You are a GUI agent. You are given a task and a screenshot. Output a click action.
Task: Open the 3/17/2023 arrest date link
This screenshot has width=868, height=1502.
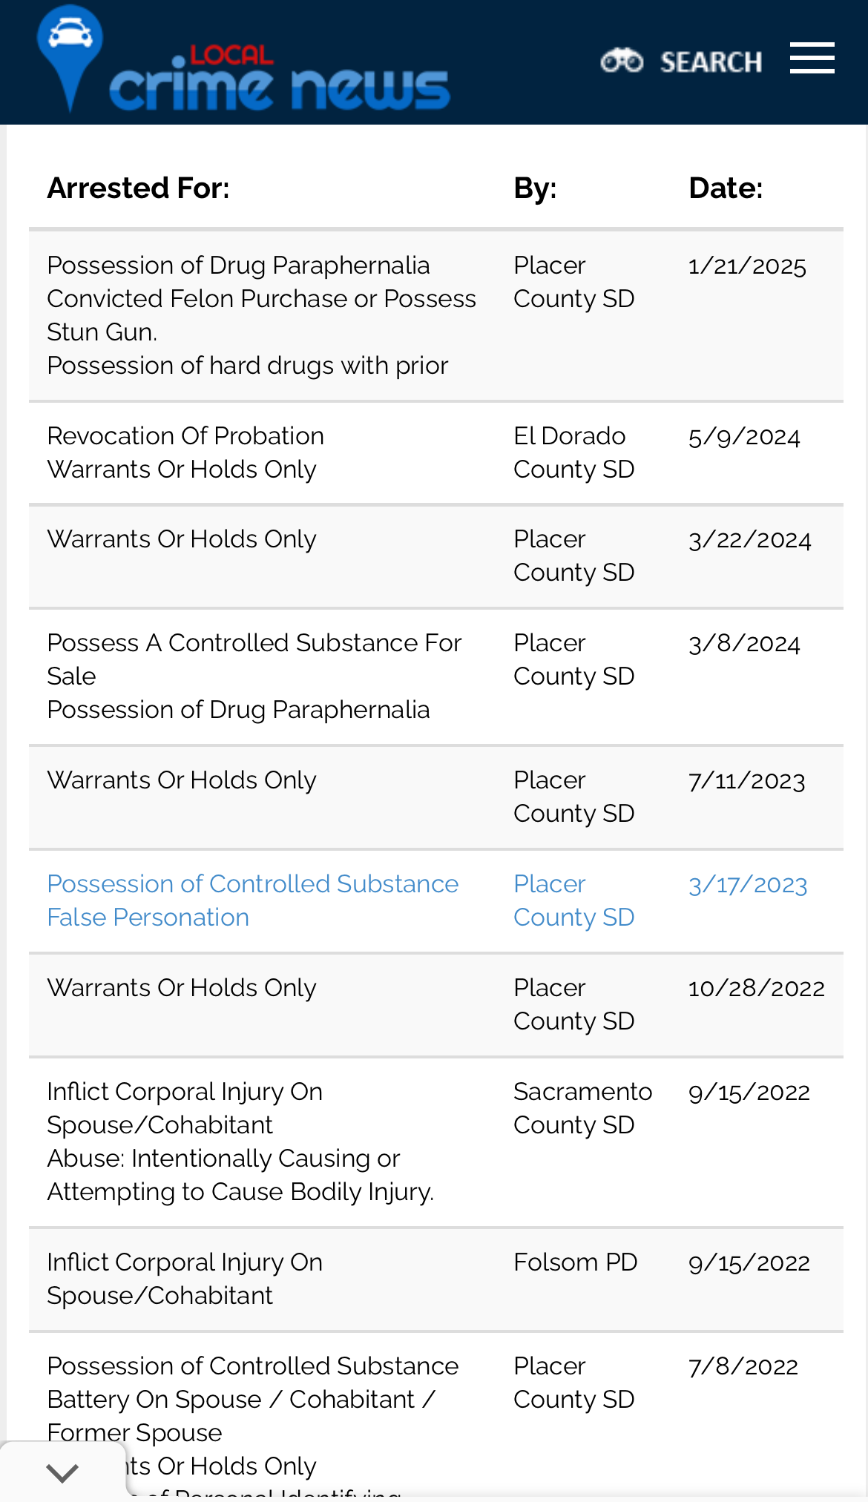747,885
